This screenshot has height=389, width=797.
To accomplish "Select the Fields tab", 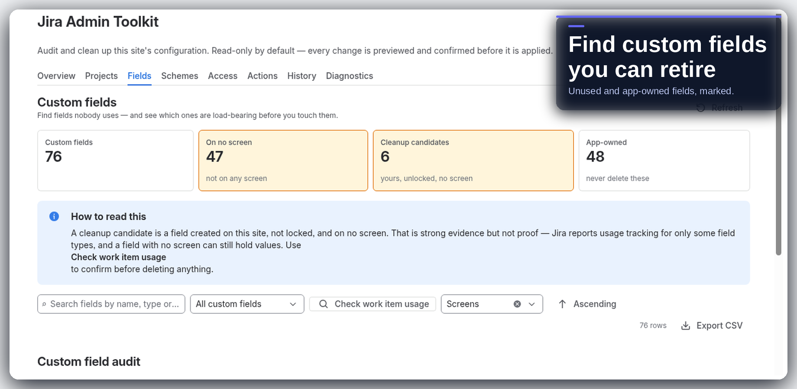I will [139, 76].
